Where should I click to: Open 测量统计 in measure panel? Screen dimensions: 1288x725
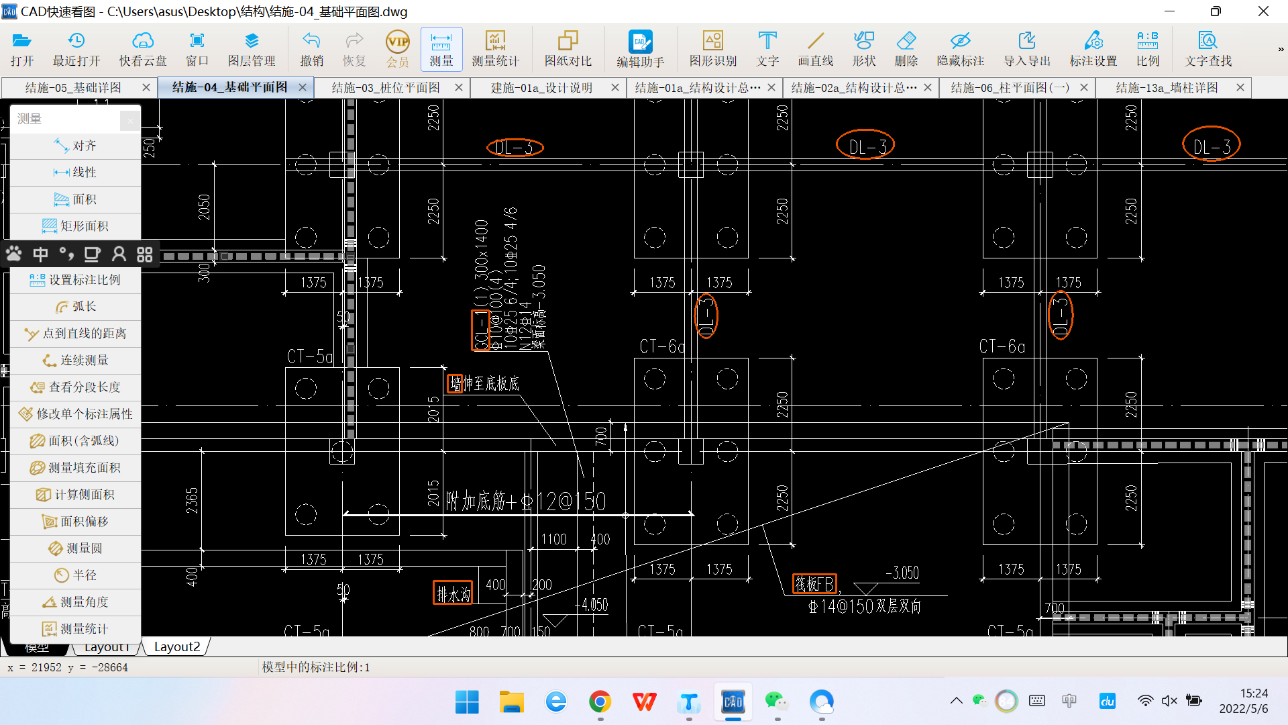click(75, 629)
